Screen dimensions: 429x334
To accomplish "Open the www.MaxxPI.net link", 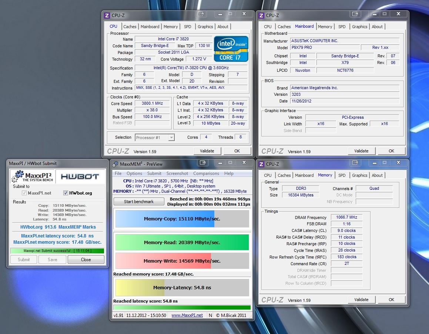I will 187,316.
